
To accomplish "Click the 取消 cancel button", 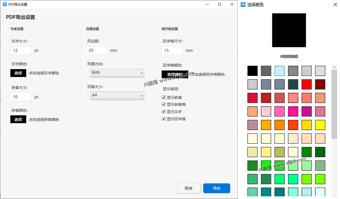I will click(x=188, y=188).
